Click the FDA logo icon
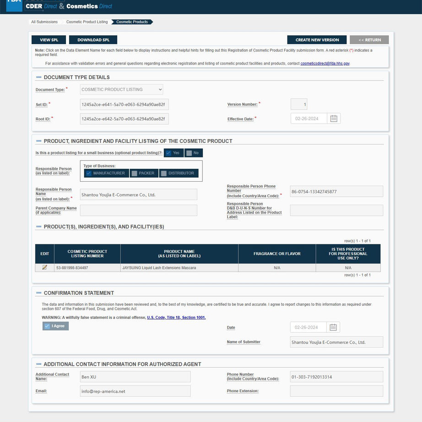The height and width of the screenshot is (422, 422). [x=14, y=5]
